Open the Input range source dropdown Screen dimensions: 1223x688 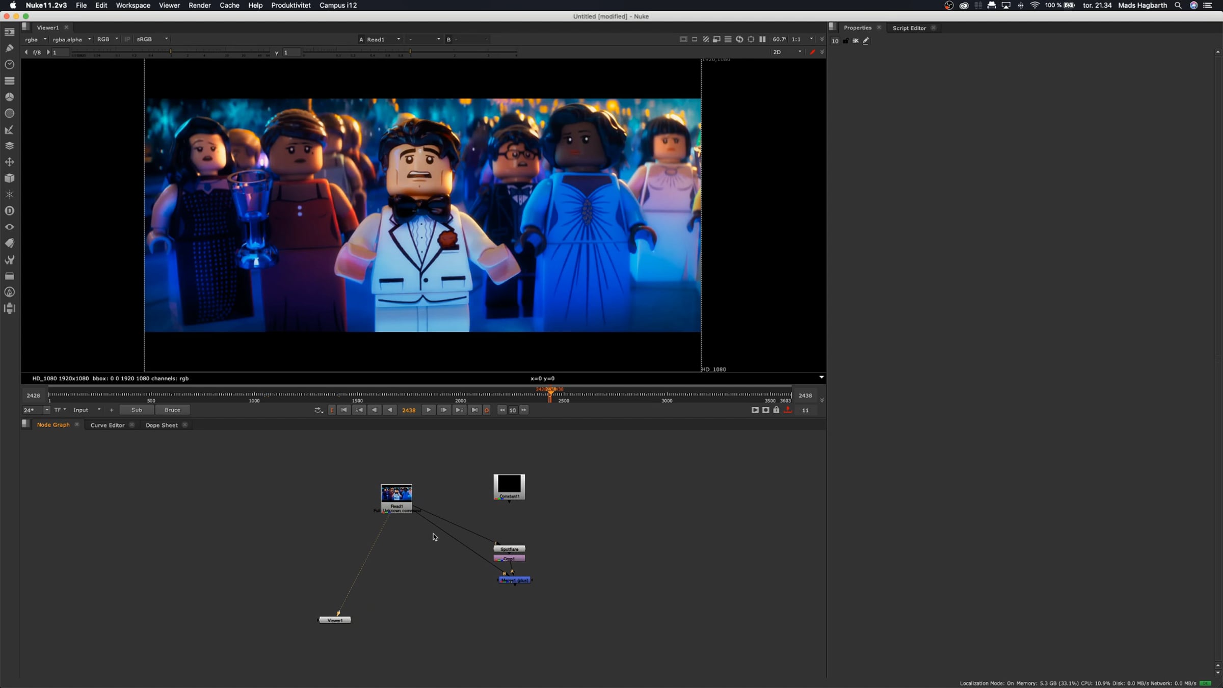(x=87, y=410)
